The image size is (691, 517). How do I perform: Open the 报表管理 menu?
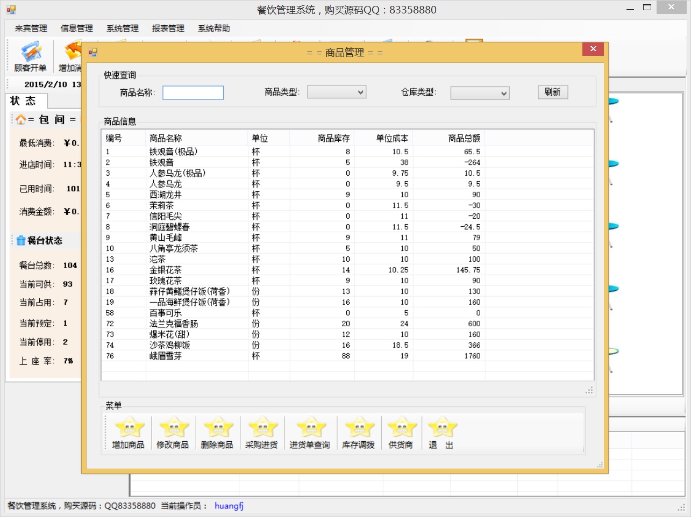click(x=168, y=28)
